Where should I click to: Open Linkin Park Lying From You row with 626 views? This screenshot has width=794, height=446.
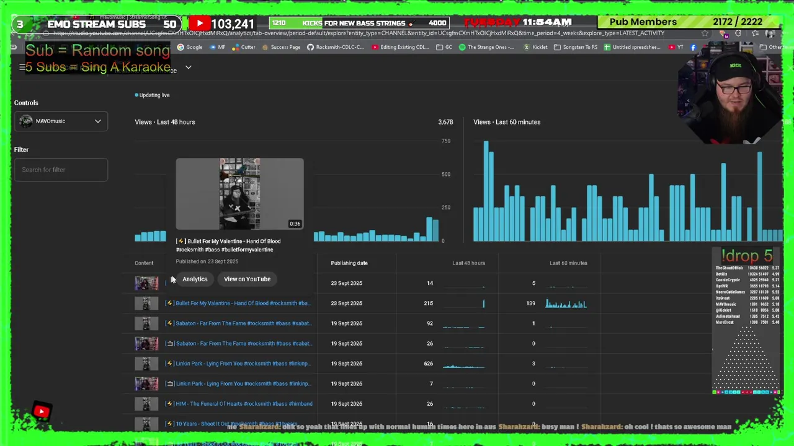[238, 364]
